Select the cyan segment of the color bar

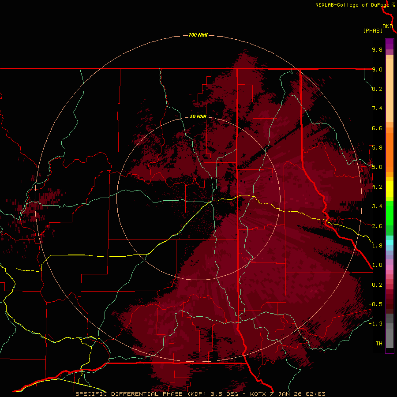click(390, 243)
